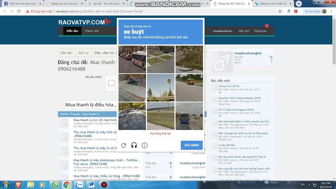Select the captcha tile with parked cars on street

click(x=132, y=116)
